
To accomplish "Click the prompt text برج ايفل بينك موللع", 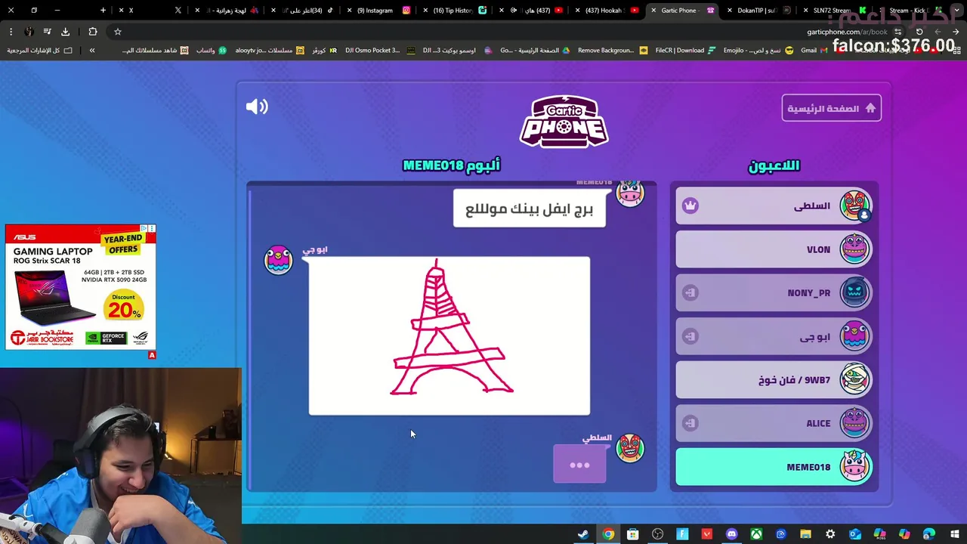I will pos(529,209).
